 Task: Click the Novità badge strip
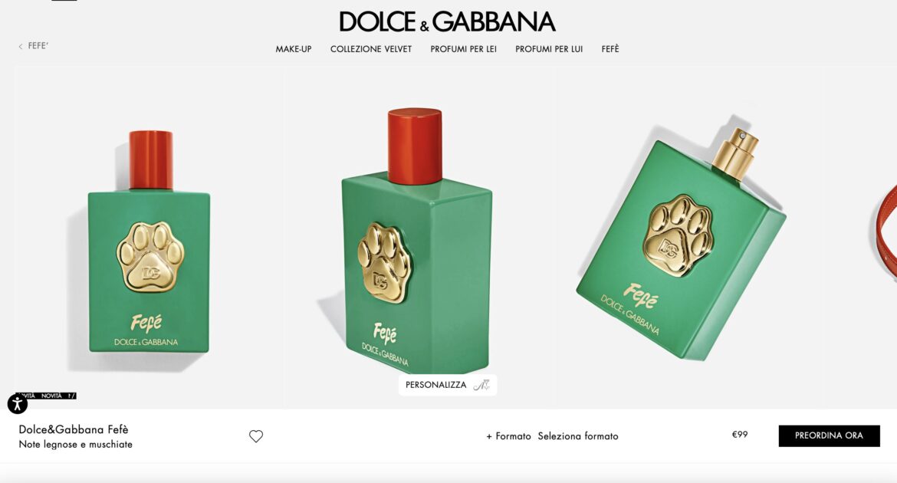point(46,396)
